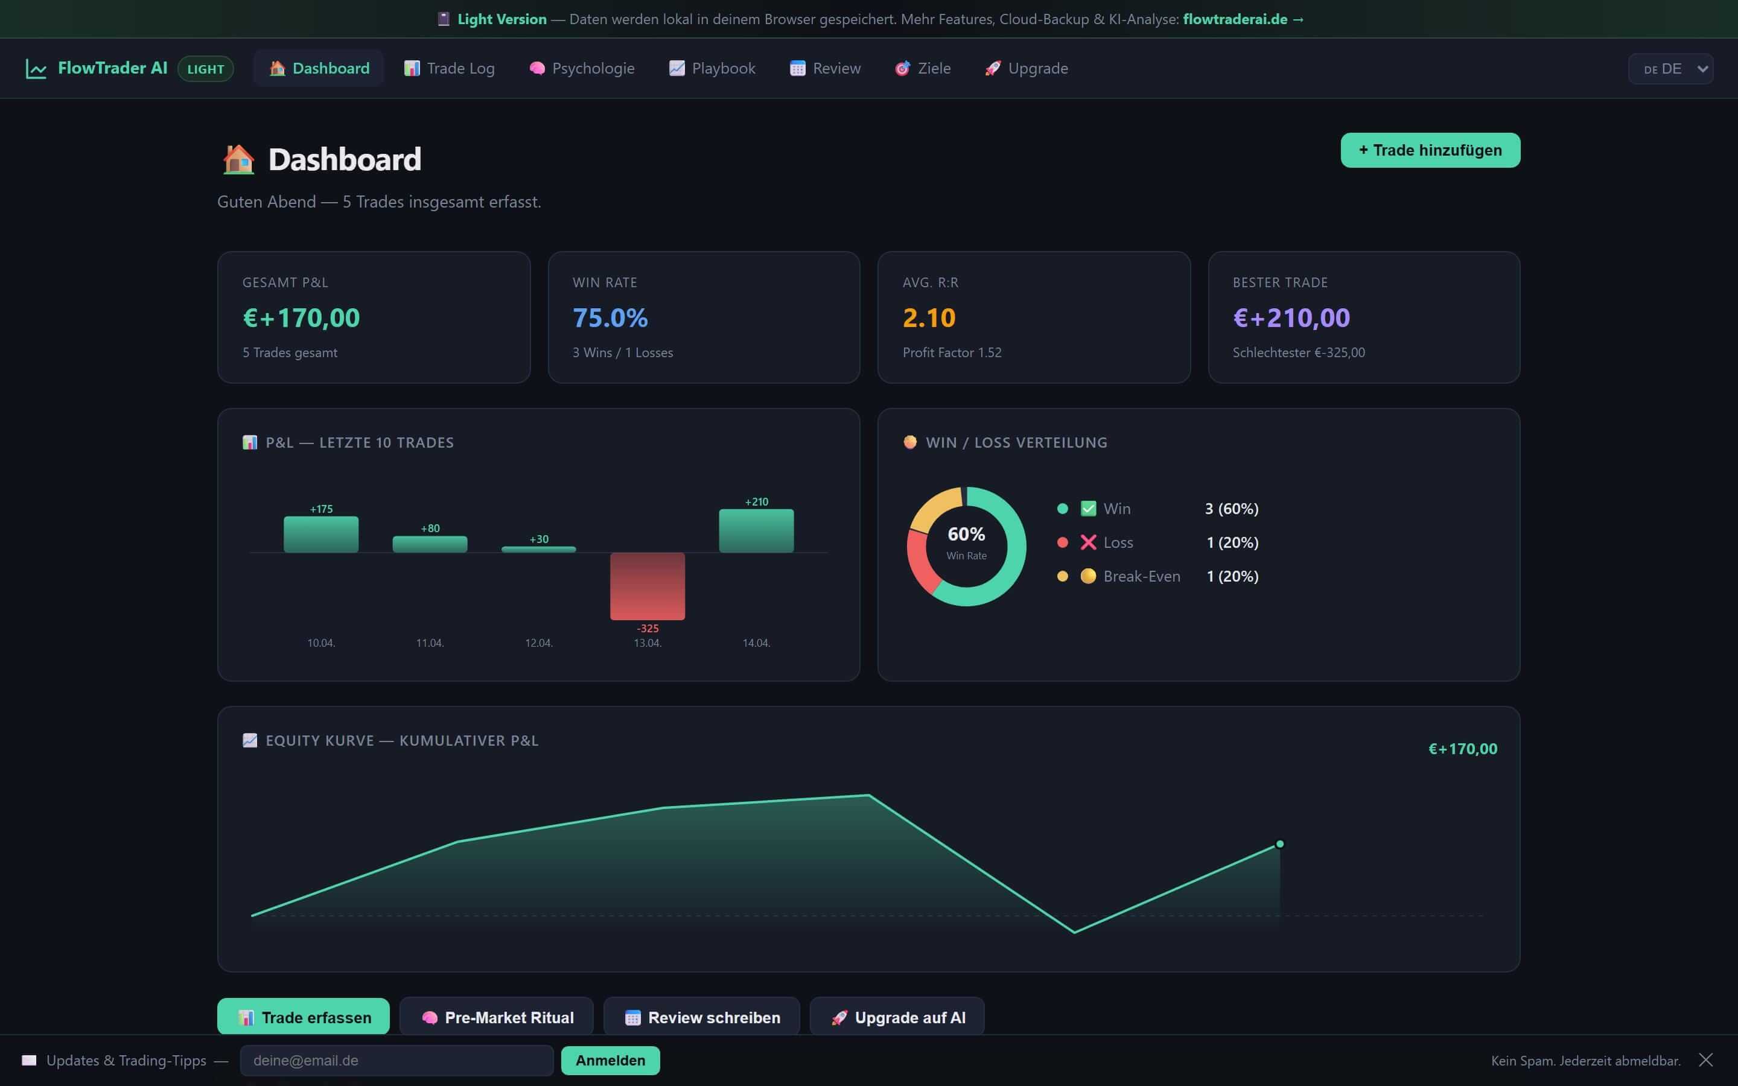Click the chart icon on the Trade erfassen button
The width and height of the screenshot is (1738, 1086).
point(246,1018)
